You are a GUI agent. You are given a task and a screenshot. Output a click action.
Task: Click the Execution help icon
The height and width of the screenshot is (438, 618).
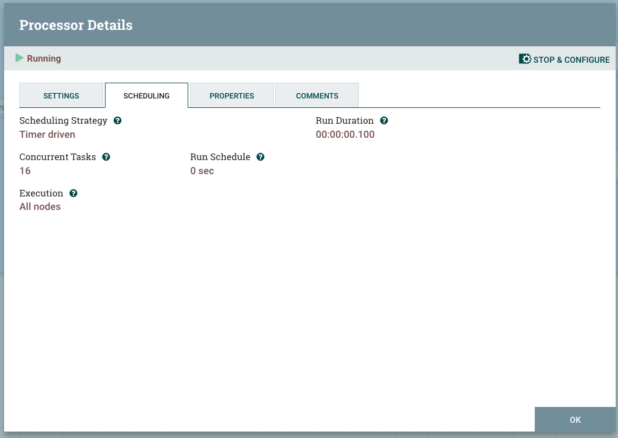coord(73,193)
